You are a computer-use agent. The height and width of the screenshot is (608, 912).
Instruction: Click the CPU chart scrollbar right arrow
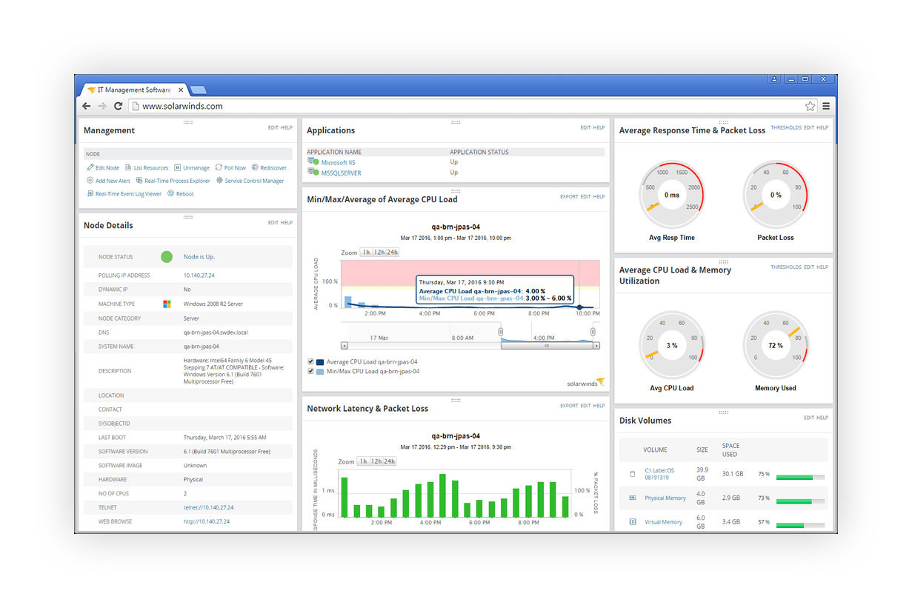pyautogui.click(x=596, y=346)
